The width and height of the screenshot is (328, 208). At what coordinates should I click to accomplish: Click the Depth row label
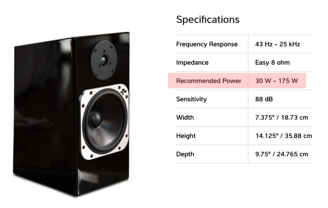[185, 154]
